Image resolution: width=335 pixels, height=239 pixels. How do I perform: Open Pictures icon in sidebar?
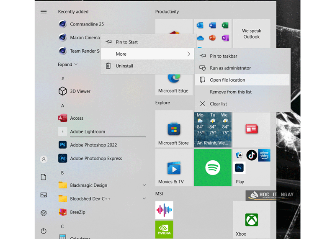coord(44,195)
